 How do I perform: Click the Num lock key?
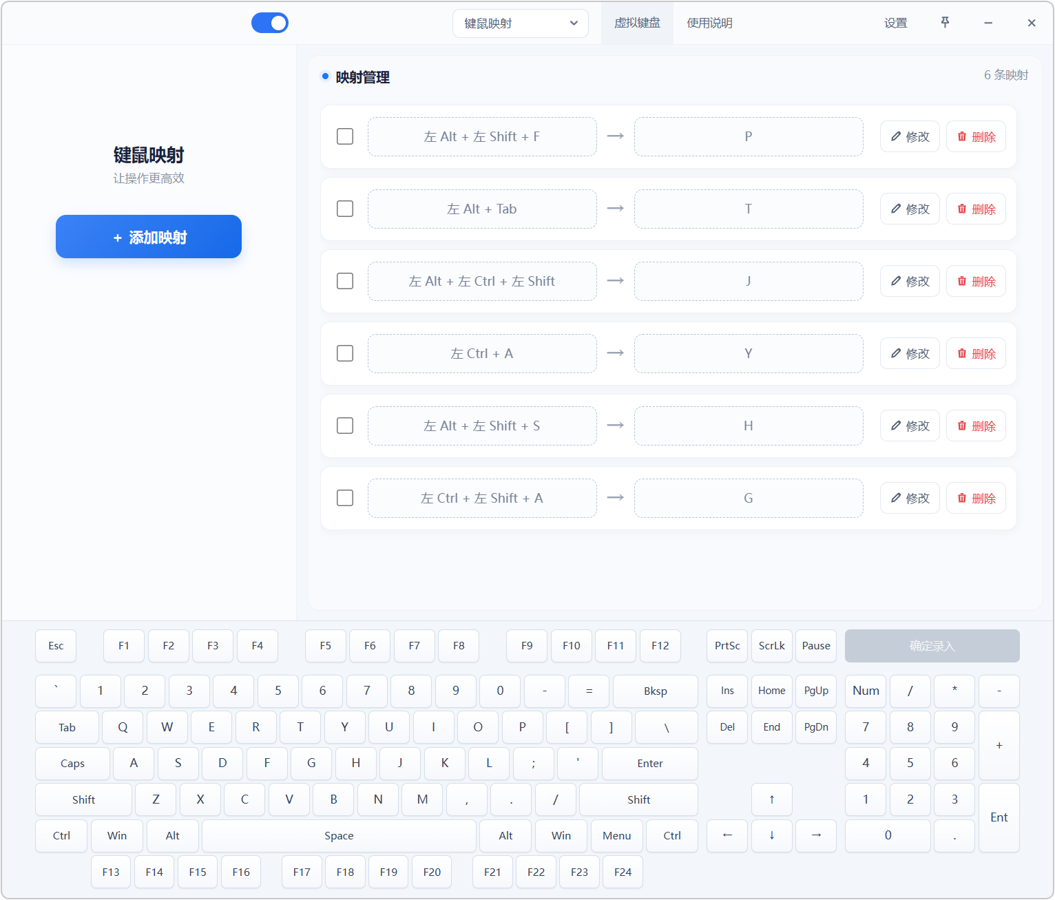[x=866, y=691]
